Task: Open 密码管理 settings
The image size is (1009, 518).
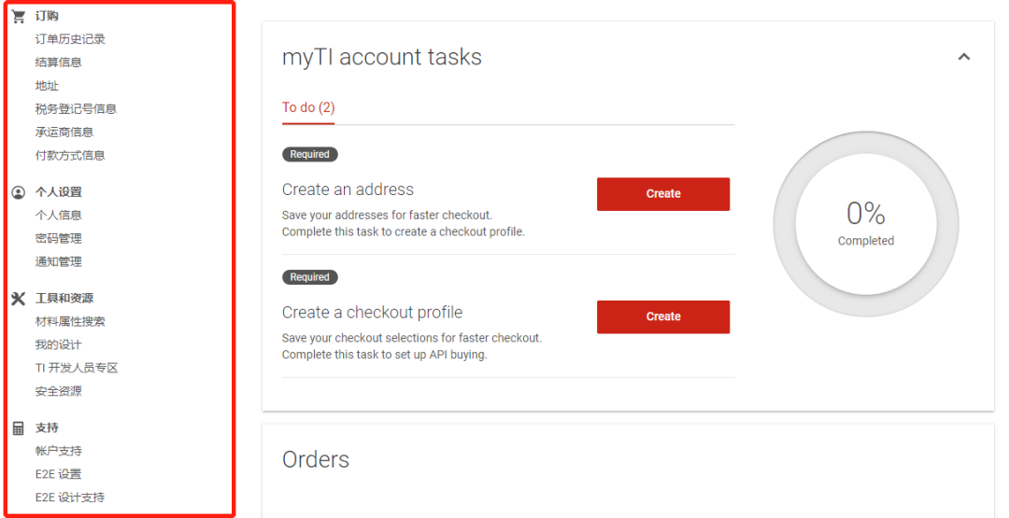Action: [59, 238]
